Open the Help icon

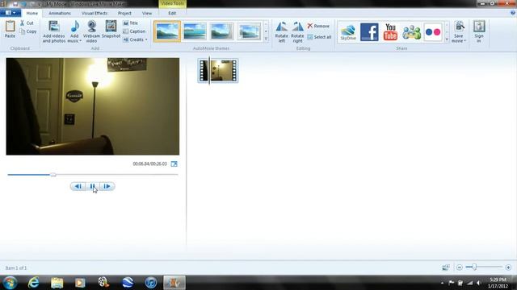(x=512, y=13)
